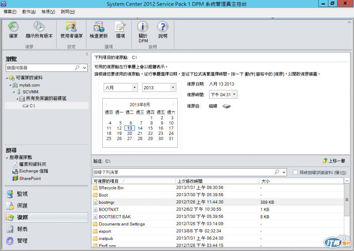This screenshot has width=354, height=251.
Task: Click 顯示所有版本 show all versions icon
Action: click(39, 27)
